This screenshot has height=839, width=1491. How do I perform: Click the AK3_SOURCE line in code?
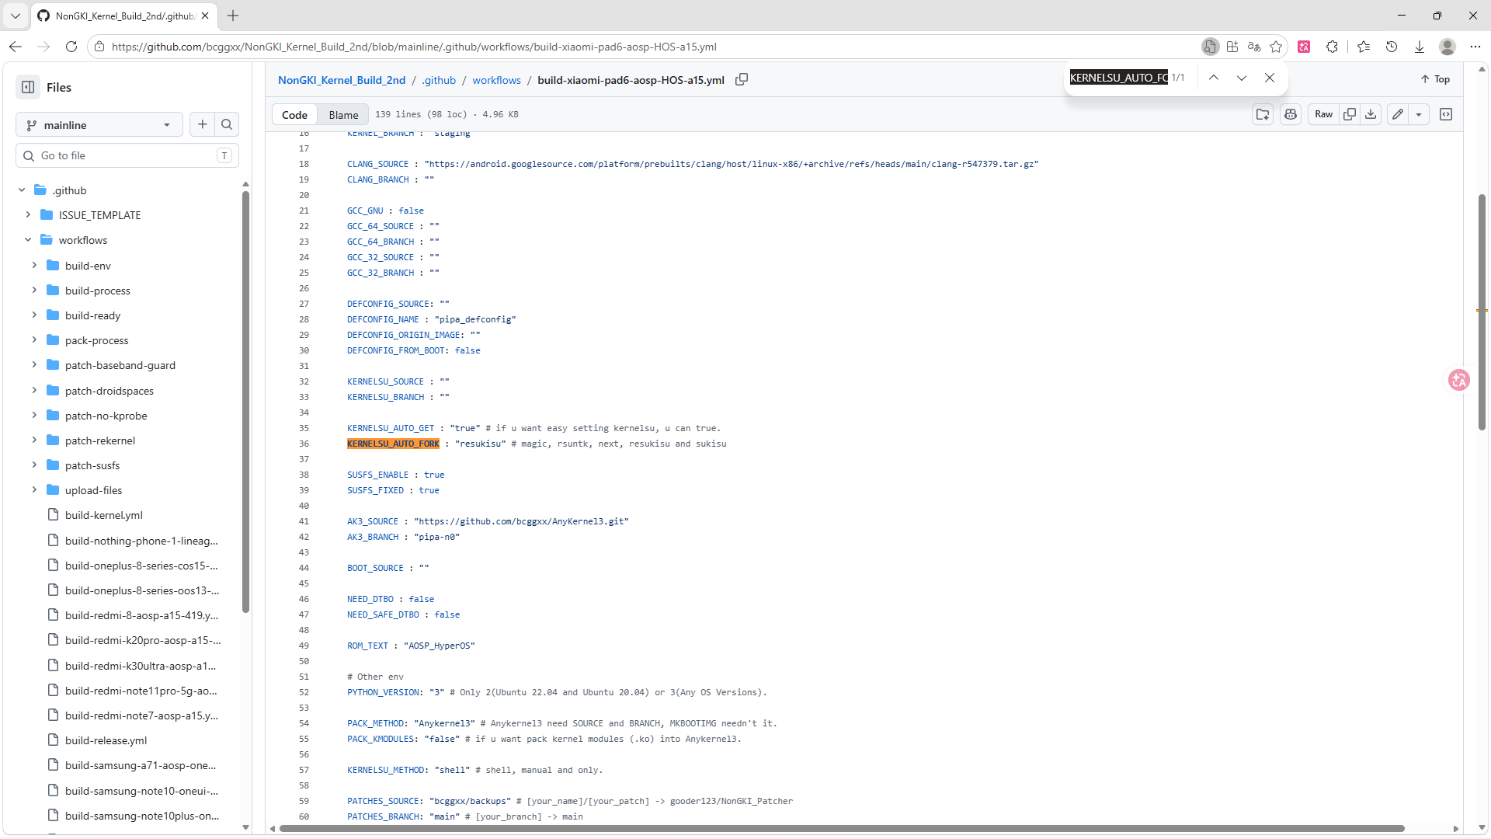coord(488,521)
